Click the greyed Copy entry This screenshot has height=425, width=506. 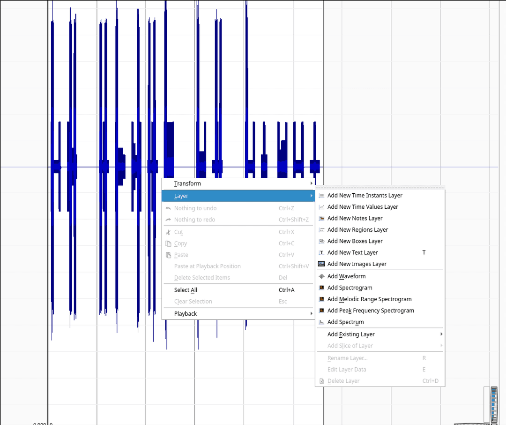pyautogui.click(x=238, y=243)
